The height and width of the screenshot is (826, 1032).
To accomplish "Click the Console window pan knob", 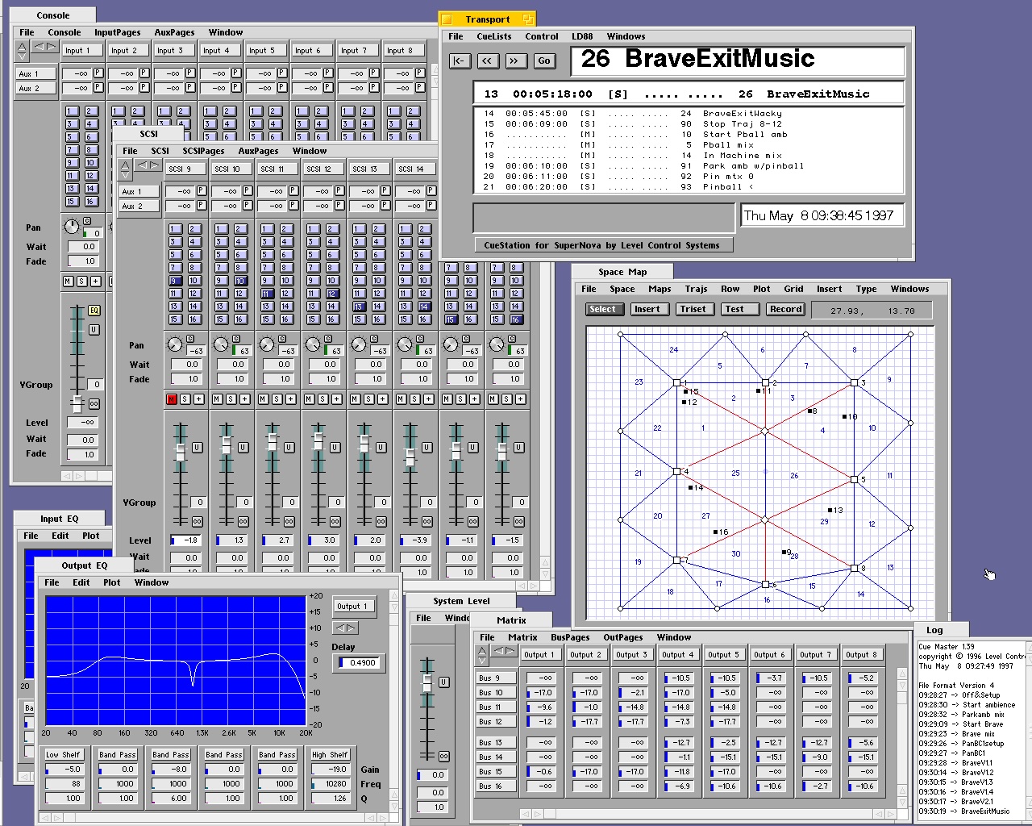I will (x=72, y=227).
